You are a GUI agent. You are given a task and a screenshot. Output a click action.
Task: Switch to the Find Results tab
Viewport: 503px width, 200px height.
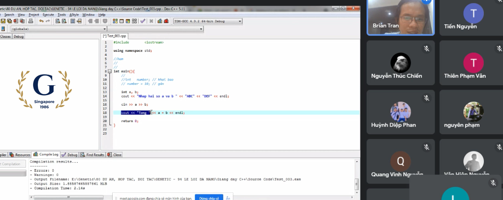click(x=93, y=155)
